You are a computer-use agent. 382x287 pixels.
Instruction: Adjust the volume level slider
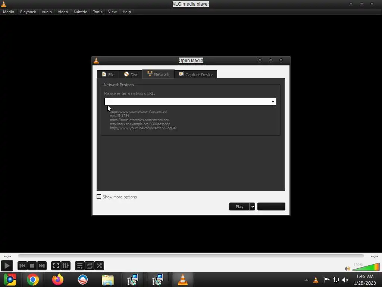[366, 267]
